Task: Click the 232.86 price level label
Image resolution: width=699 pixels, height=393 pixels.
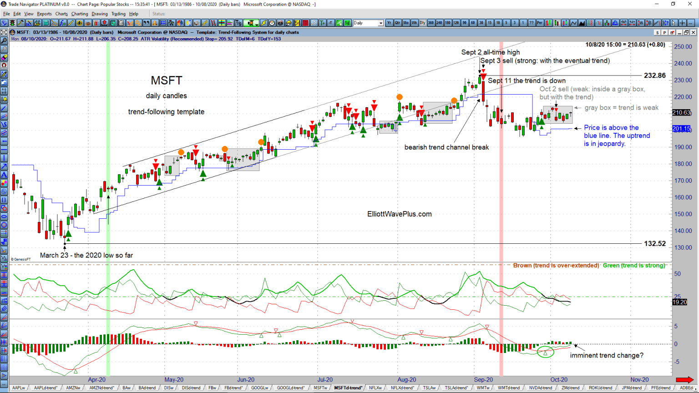Action: click(655, 76)
